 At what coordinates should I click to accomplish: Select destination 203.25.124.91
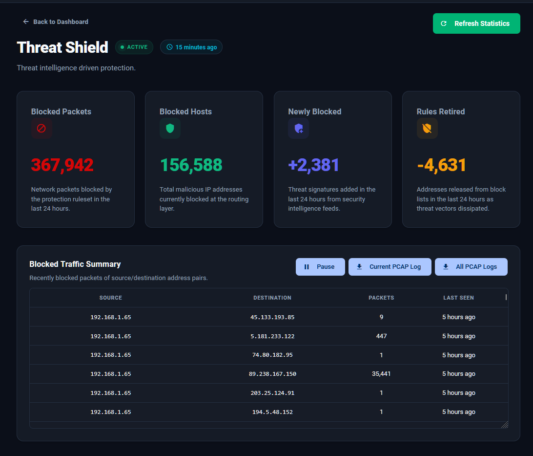point(272,393)
